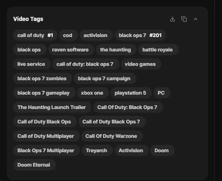Click the 'Call of Duty Multiplayer' tag
The height and width of the screenshot is (181, 222).
coord(46,136)
